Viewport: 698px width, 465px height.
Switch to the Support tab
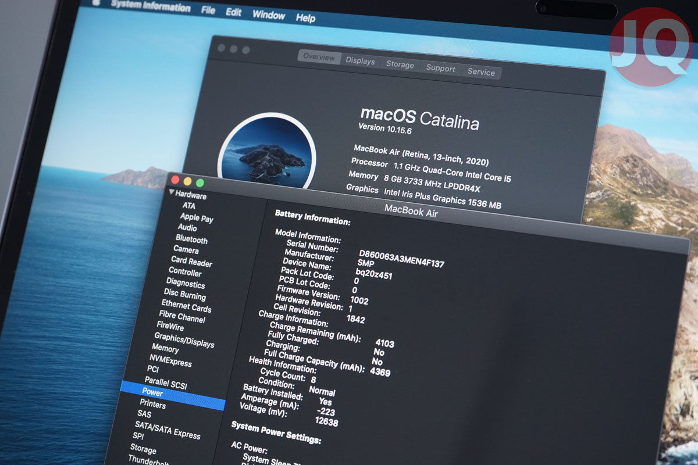coord(440,68)
